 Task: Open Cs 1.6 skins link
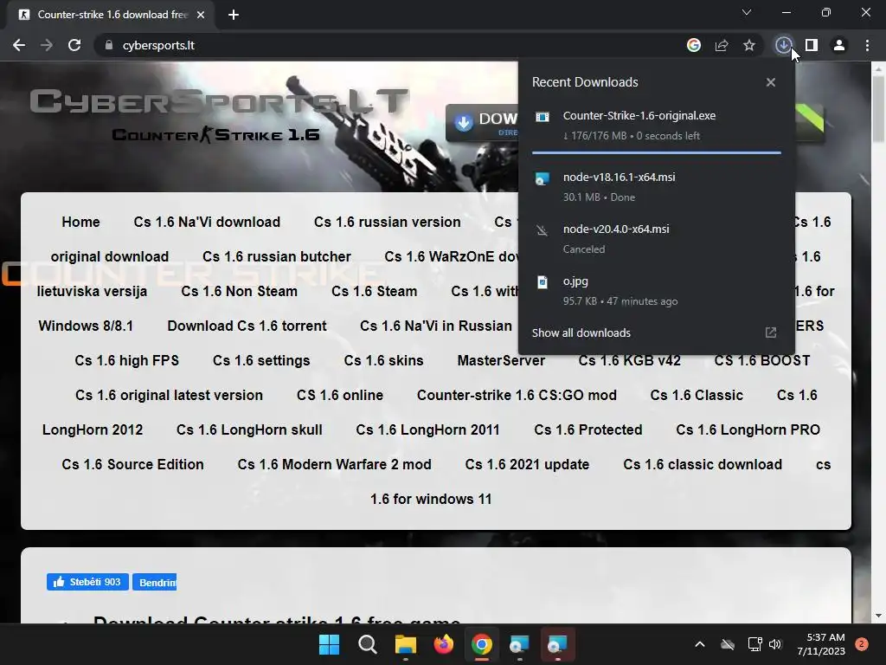coord(383,360)
